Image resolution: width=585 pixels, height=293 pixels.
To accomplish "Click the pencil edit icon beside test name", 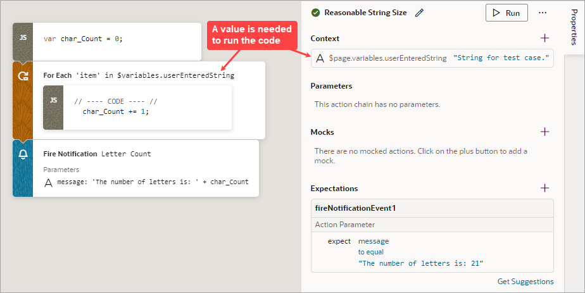I will 419,13.
